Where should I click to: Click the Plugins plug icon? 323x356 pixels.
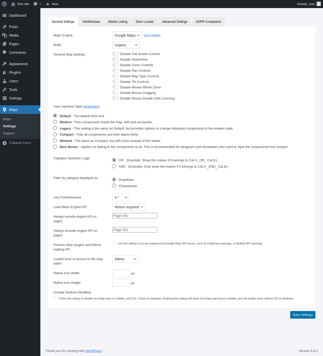pos(5,72)
